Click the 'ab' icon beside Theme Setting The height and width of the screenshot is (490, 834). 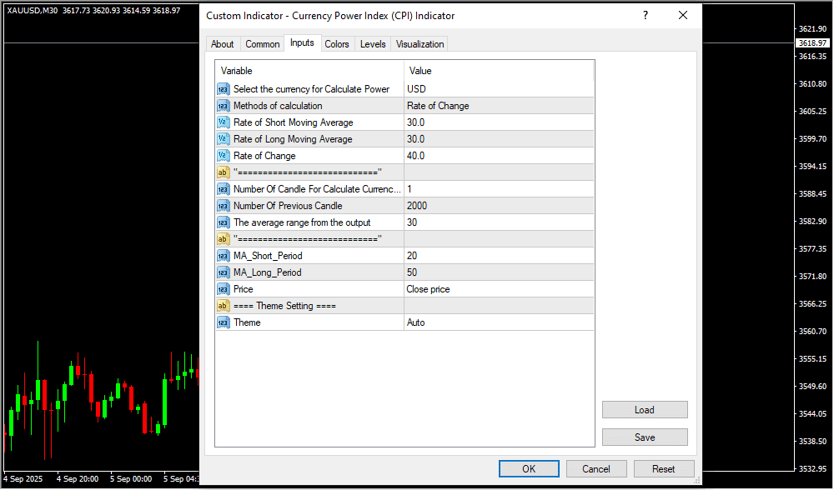[223, 306]
